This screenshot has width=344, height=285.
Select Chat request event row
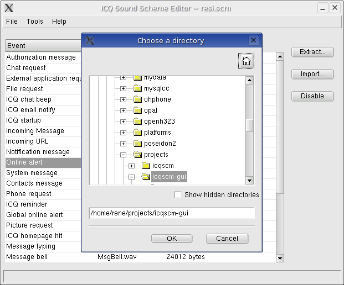click(x=43, y=68)
